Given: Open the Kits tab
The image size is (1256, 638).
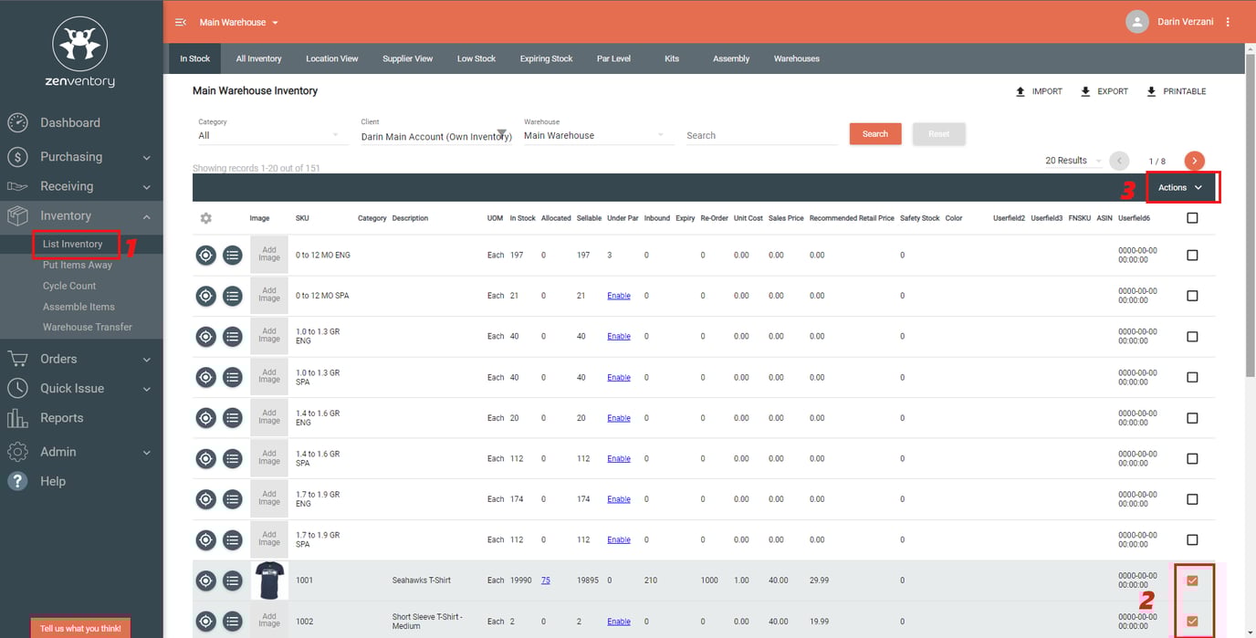Looking at the screenshot, I should [x=672, y=58].
